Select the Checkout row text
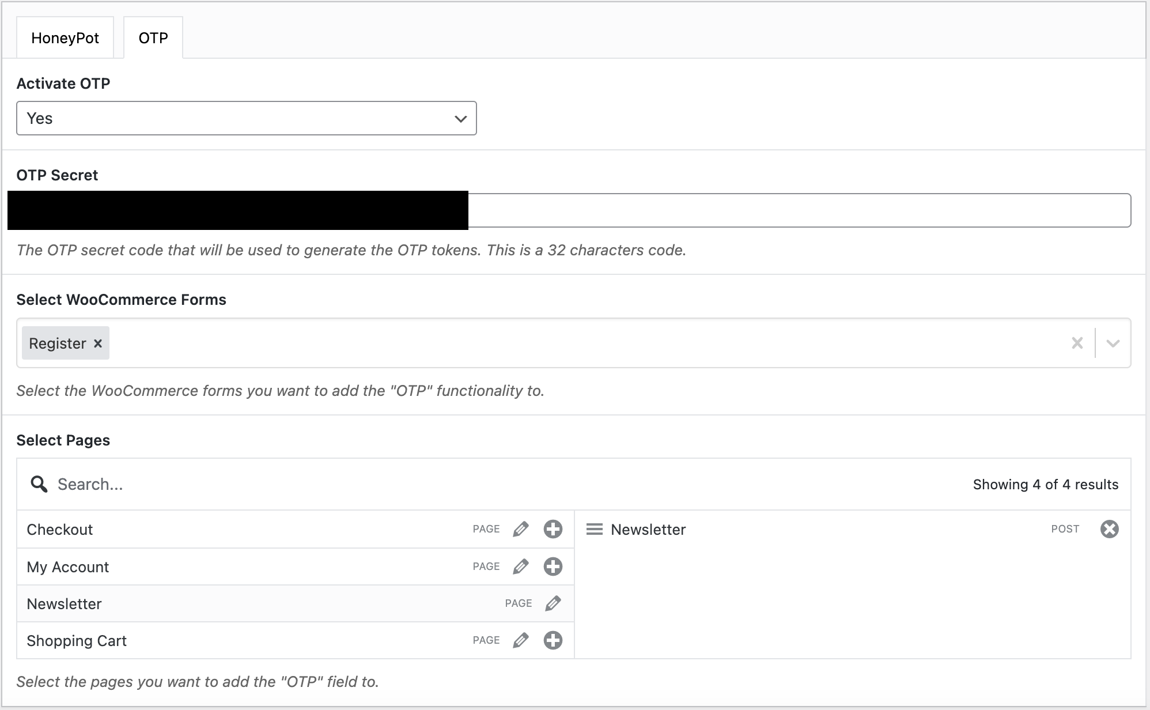Viewport: 1150px width, 710px height. coord(60,530)
